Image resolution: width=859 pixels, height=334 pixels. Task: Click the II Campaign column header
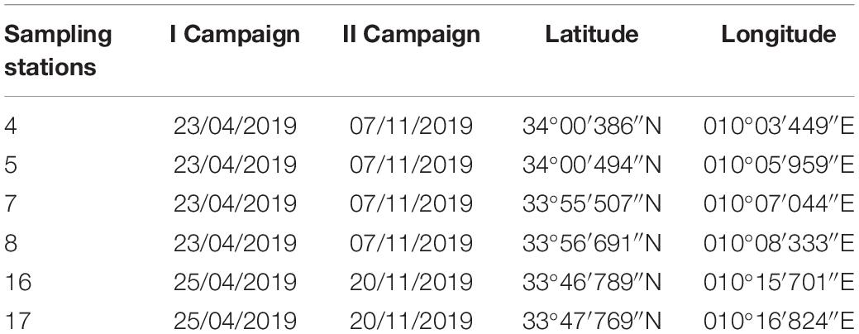click(411, 35)
